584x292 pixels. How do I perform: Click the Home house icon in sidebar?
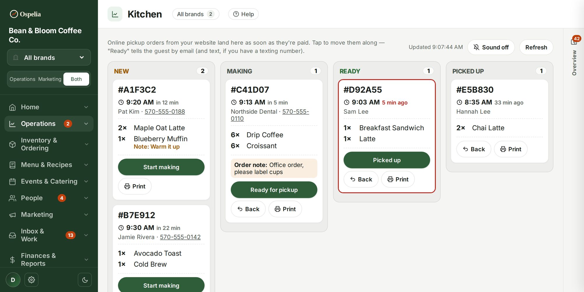(12, 107)
